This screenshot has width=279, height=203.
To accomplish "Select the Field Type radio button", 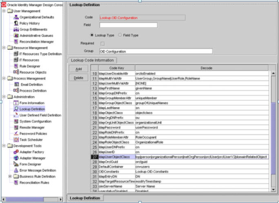I will click(120, 35).
